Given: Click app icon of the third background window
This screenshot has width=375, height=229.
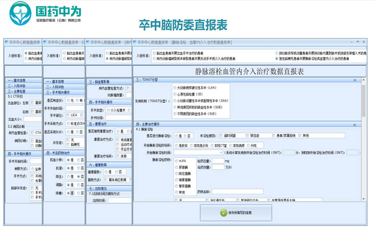Looking at the screenshot, I should [x=87, y=42].
